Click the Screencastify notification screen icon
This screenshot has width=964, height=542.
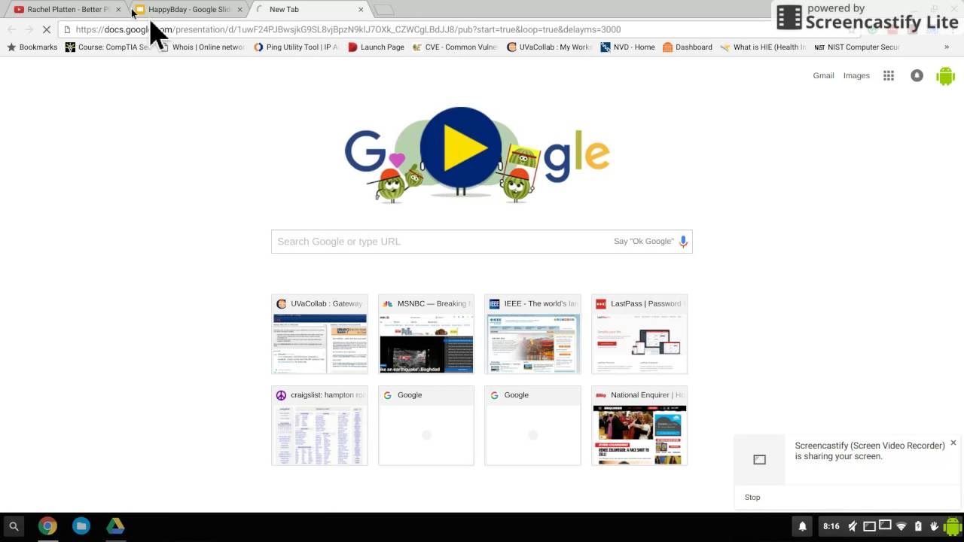759,459
